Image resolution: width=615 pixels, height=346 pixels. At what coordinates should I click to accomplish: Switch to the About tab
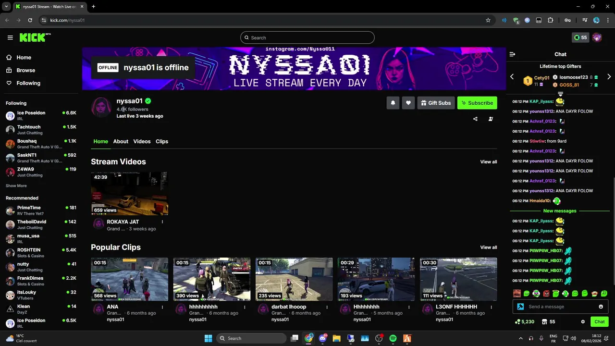pyautogui.click(x=121, y=141)
